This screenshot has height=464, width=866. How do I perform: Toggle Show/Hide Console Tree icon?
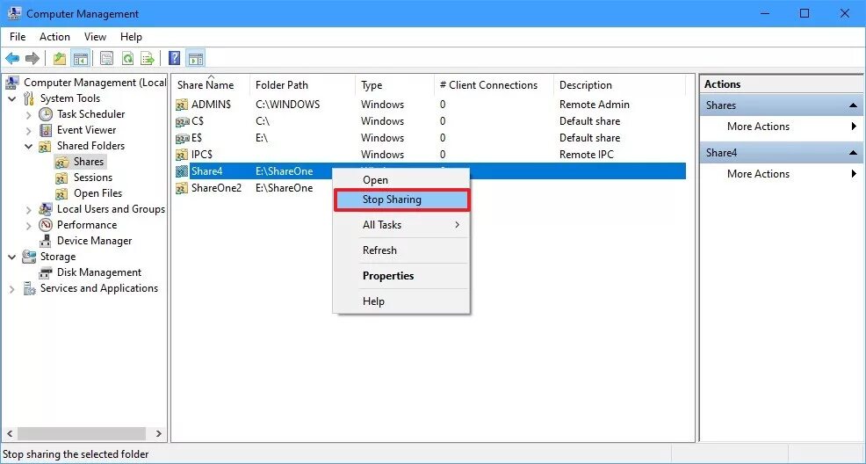pos(81,58)
